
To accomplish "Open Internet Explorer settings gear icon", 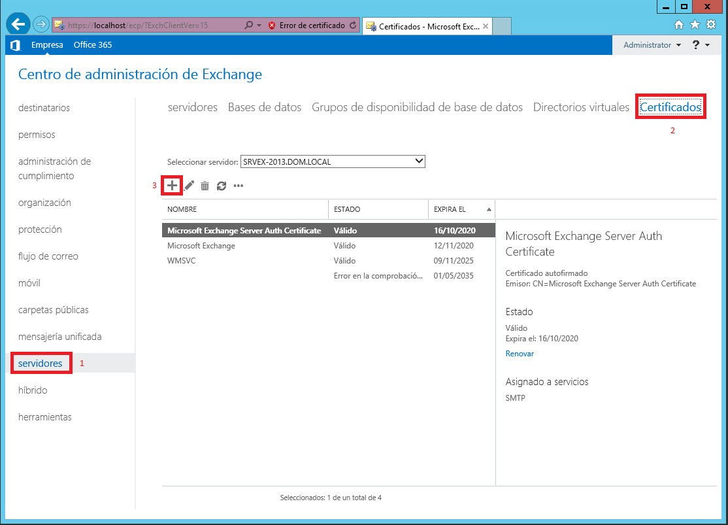I will pos(710,24).
